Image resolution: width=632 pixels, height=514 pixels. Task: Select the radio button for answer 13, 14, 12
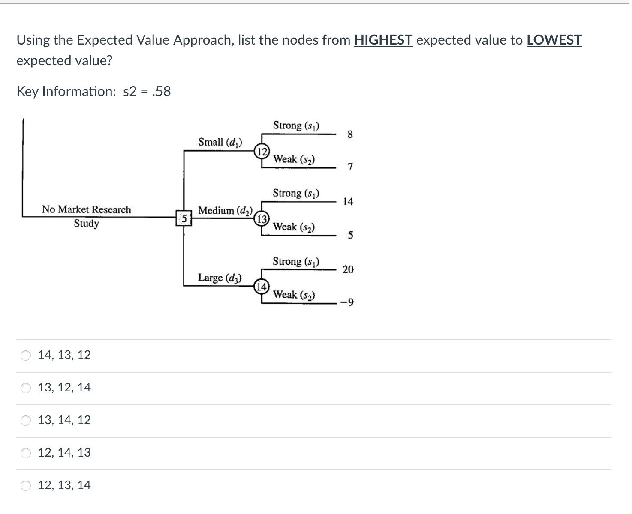(x=25, y=421)
